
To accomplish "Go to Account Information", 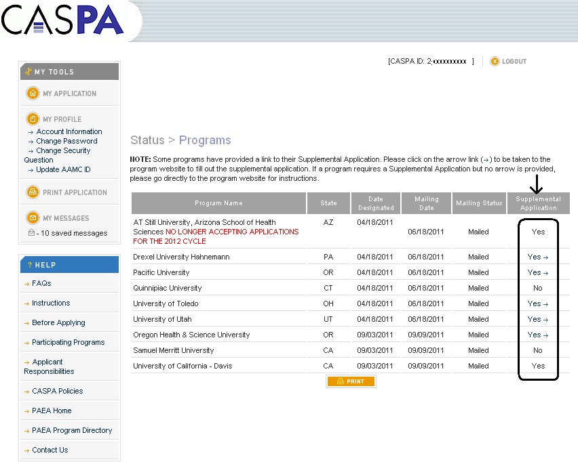I will coord(69,131).
